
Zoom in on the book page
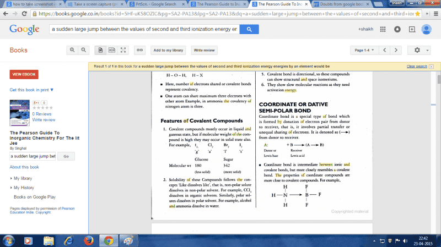coord(72,50)
